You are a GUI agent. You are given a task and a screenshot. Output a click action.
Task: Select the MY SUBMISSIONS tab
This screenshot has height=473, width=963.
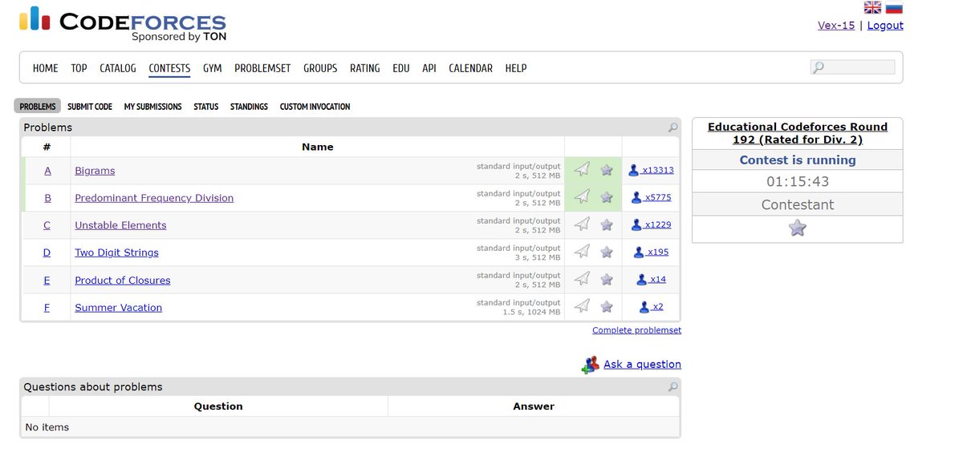point(152,107)
